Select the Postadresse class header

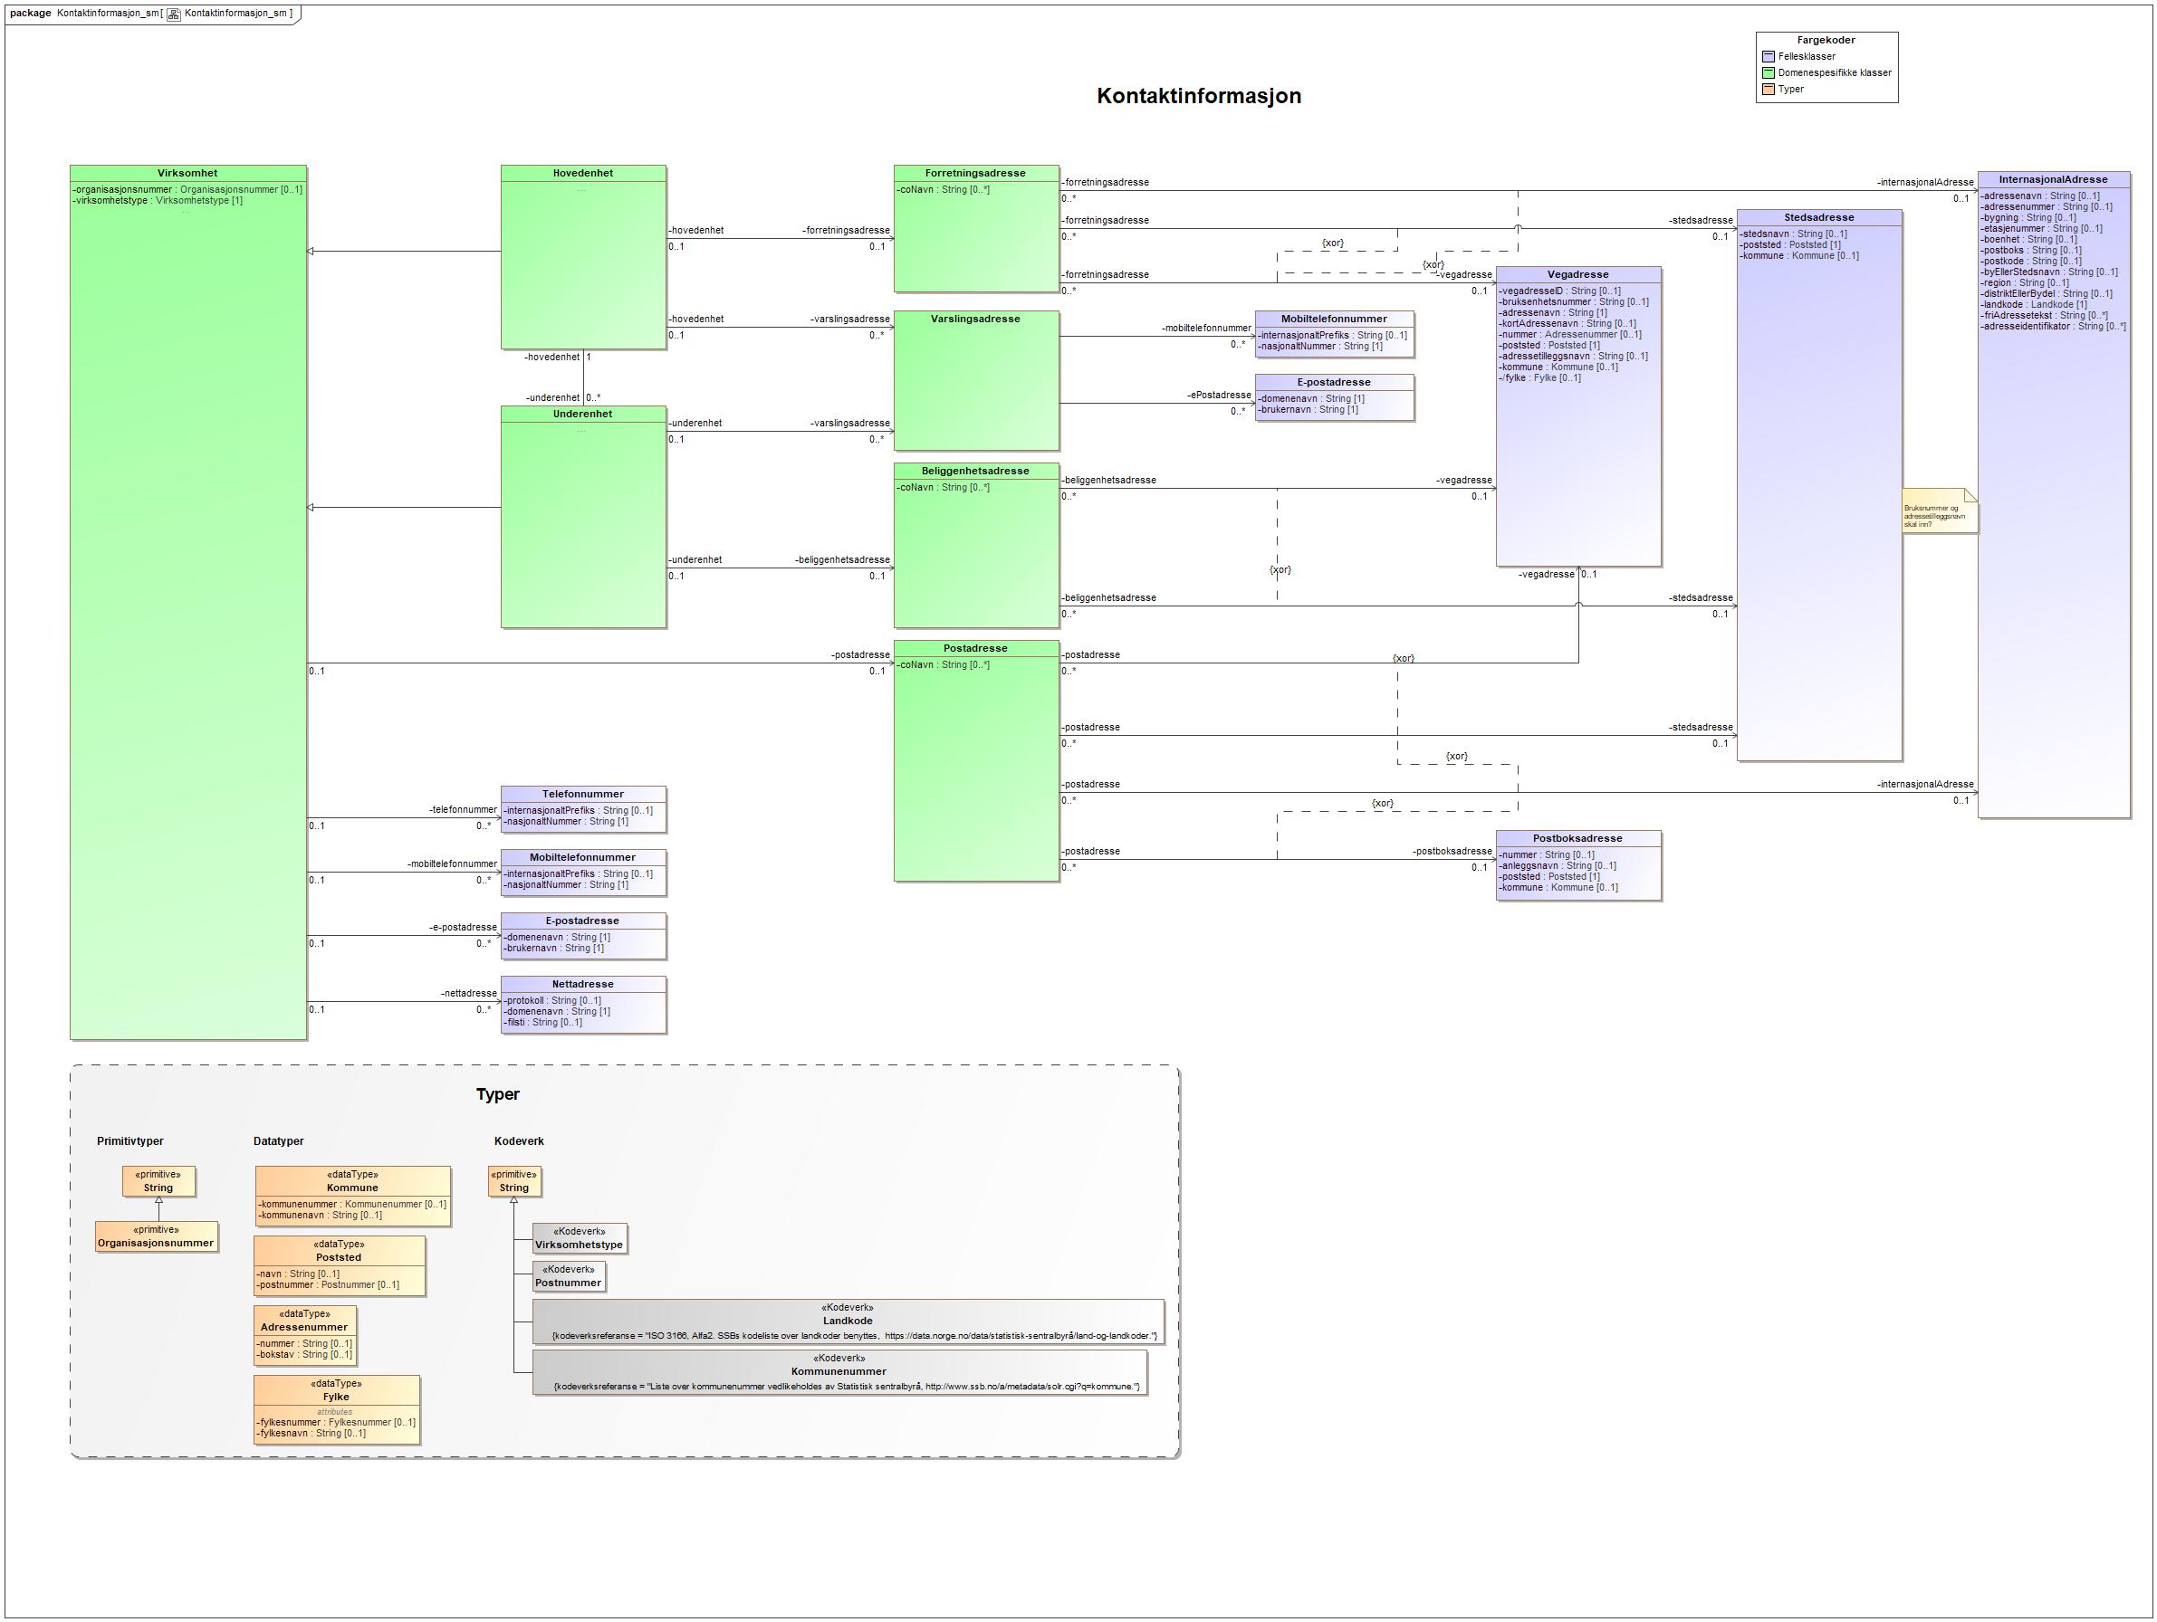pyautogui.click(x=976, y=648)
